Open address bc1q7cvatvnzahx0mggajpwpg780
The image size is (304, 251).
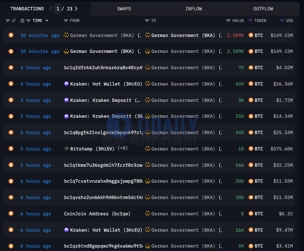click(x=103, y=181)
